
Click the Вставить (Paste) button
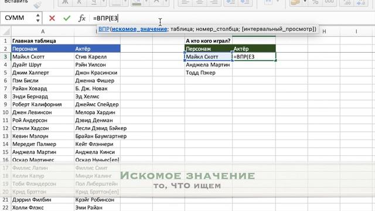pyautogui.click(x=16, y=1)
